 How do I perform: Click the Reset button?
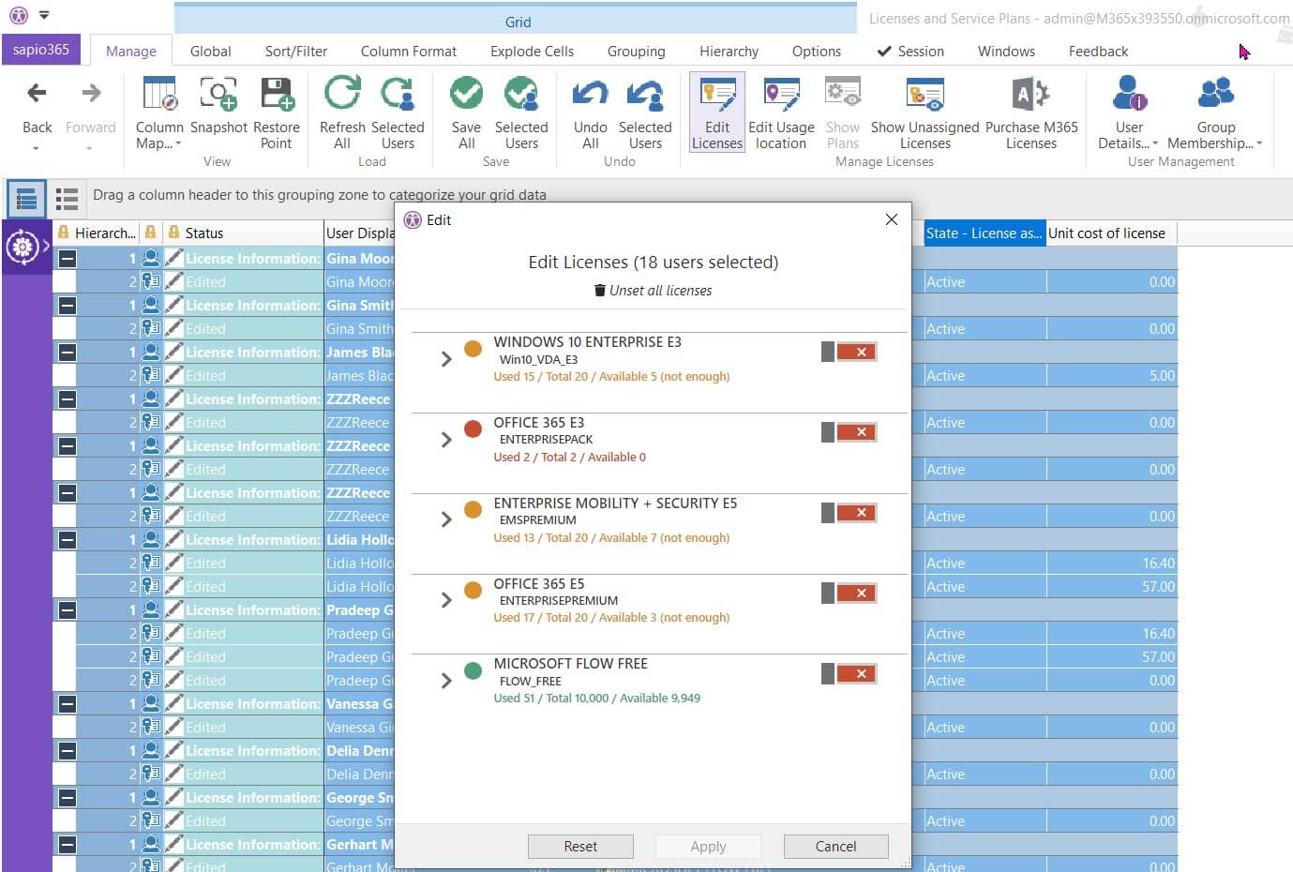(580, 847)
